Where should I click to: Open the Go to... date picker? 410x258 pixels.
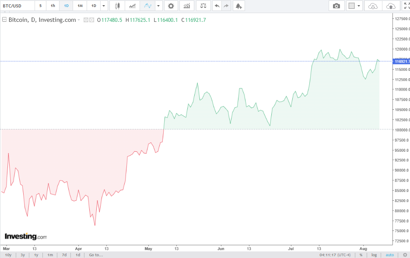coord(95,255)
